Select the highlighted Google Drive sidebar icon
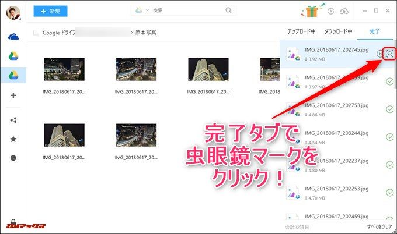This screenshot has height=234, width=397. click(13, 75)
